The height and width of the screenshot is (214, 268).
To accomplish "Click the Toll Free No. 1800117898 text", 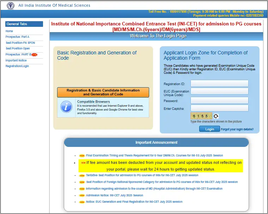I will tap(206, 12).
